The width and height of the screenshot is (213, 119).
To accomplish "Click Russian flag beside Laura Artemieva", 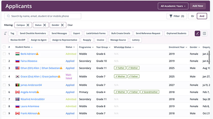I will (x=17, y=106).
